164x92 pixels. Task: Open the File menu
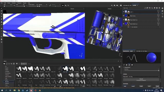[x=2, y=3]
